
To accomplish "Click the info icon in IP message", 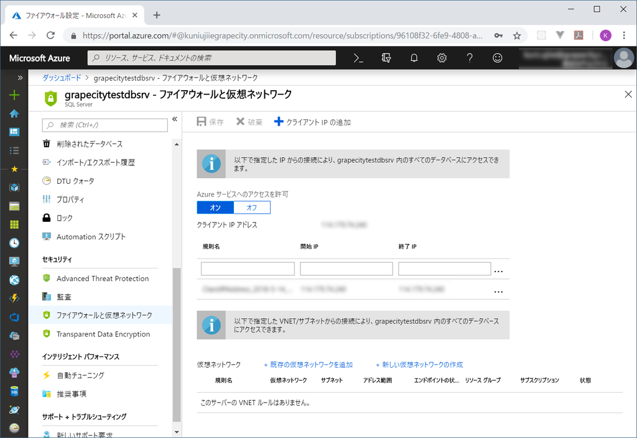I will click(x=212, y=164).
